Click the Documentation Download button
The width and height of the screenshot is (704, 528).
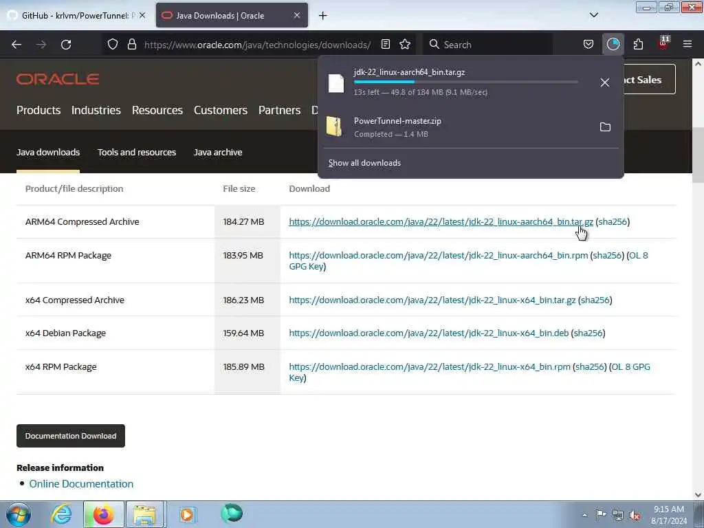(x=71, y=436)
